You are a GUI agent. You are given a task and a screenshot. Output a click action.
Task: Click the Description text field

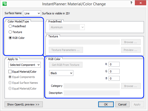92,93
